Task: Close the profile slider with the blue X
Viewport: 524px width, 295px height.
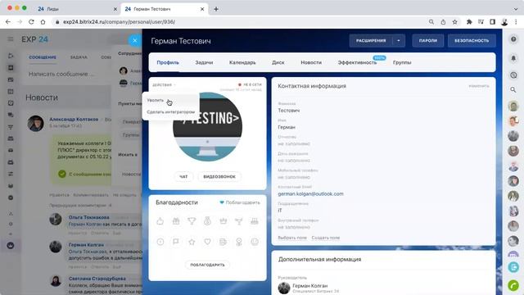Action: (x=134, y=41)
